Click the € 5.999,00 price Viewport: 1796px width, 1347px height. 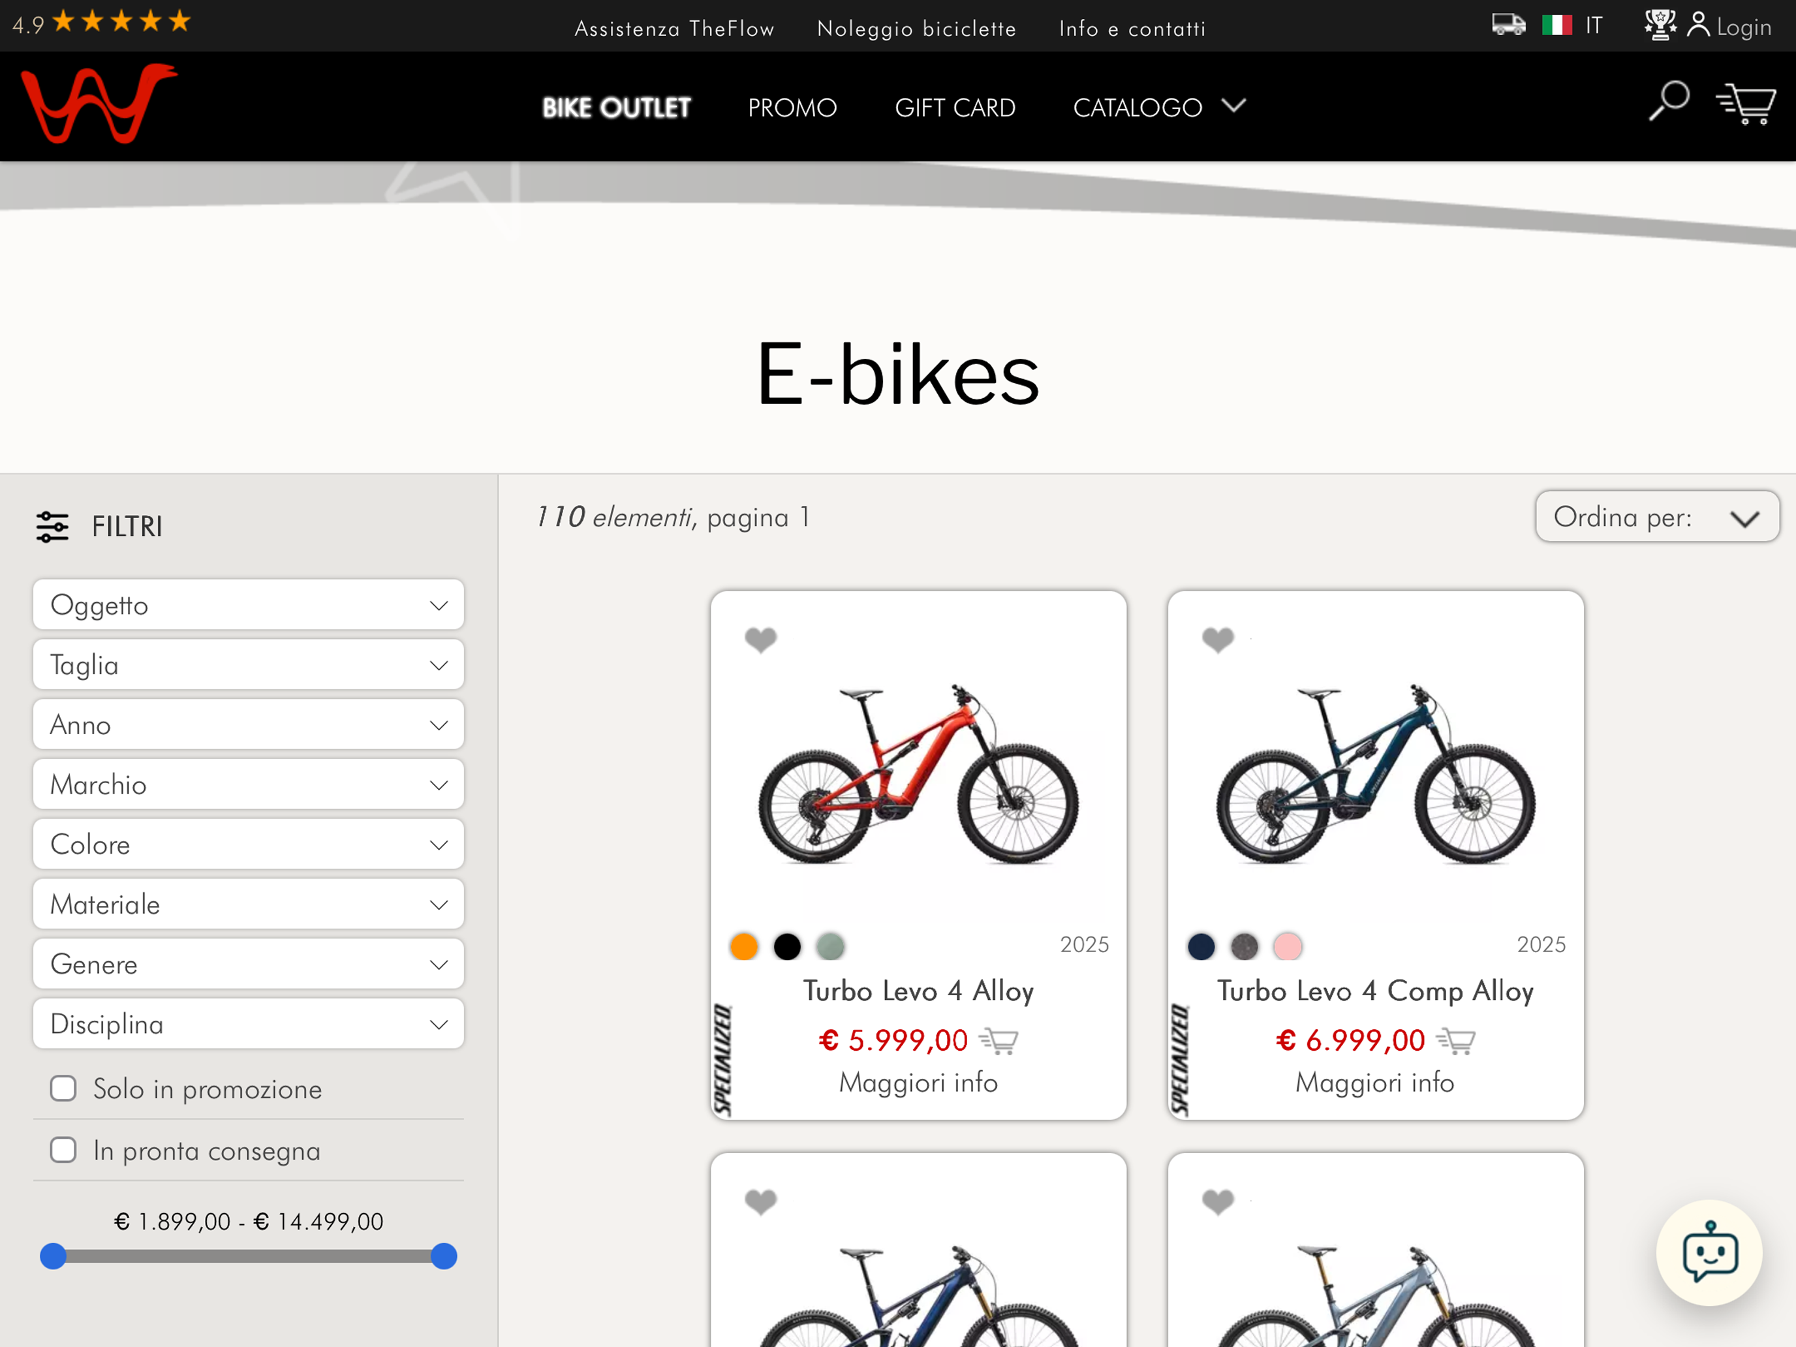pos(893,1040)
